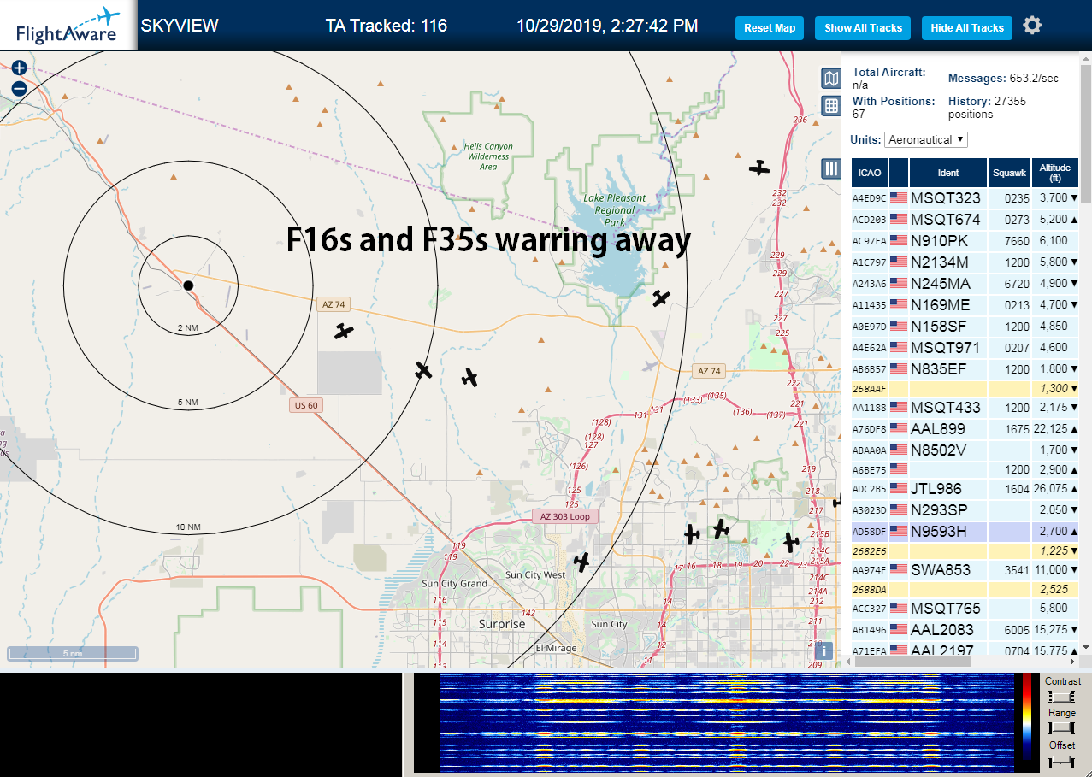Screen dimensions: 1092x777
Task: Select the aircraft icon just below AZ 74 label west
Action: coord(344,331)
